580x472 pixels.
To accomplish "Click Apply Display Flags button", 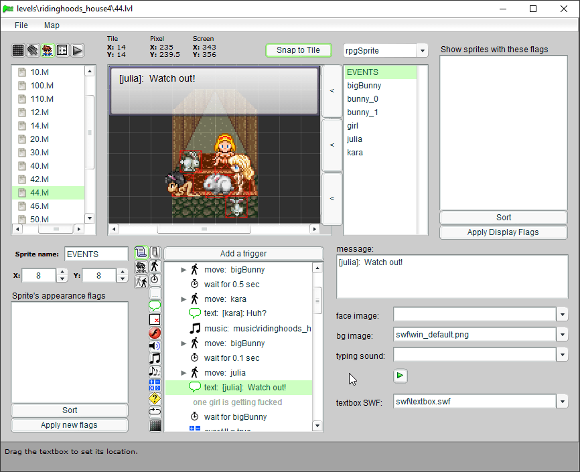I will pyautogui.click(x=503, y=232).
